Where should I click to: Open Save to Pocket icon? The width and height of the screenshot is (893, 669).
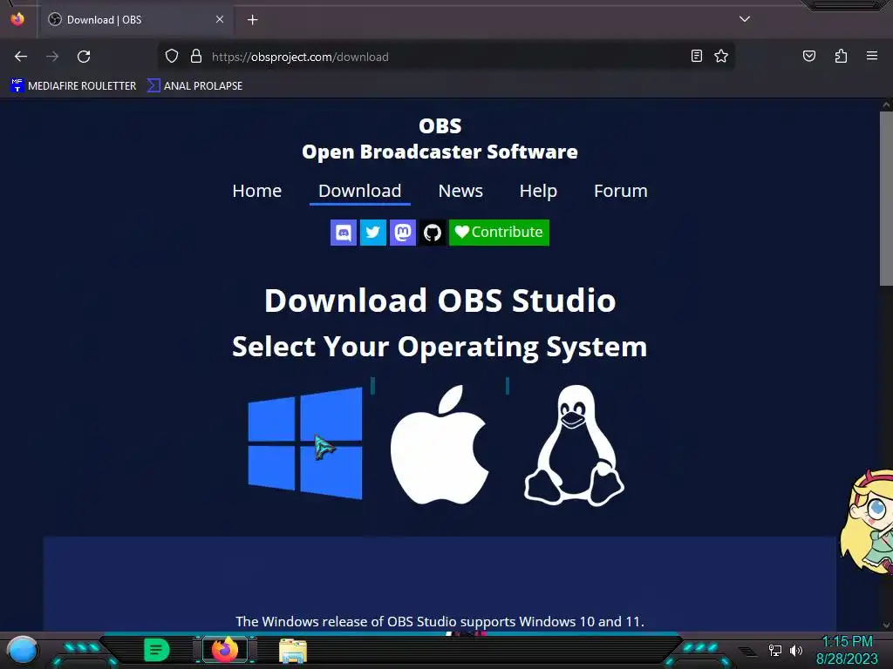tap(809, 57)
